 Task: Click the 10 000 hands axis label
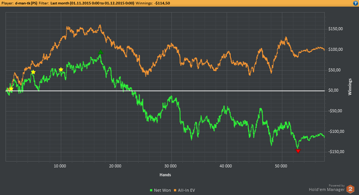(x=60, y=166)
